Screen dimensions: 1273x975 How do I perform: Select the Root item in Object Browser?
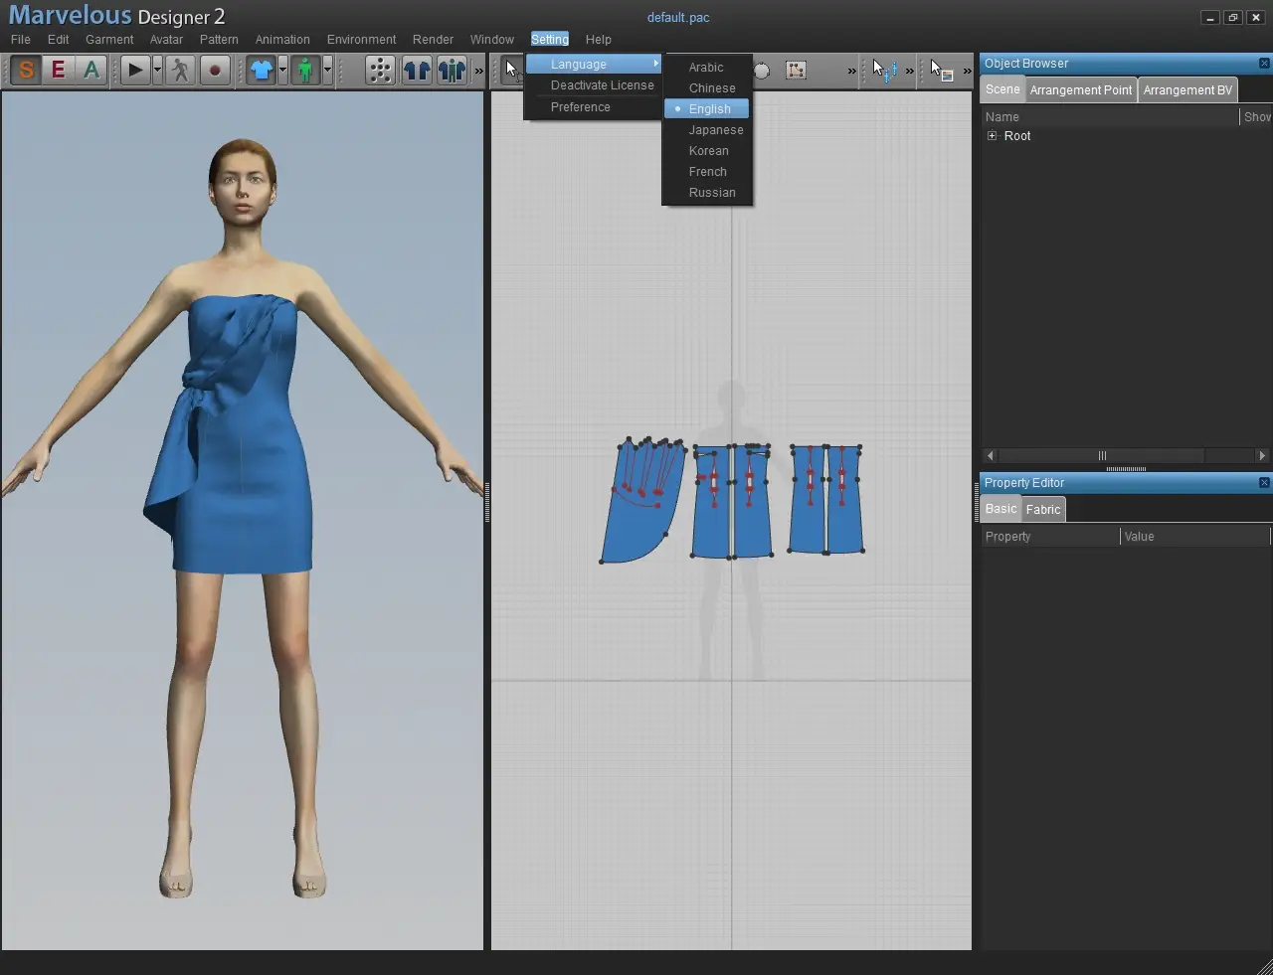tap(1017, 136)
